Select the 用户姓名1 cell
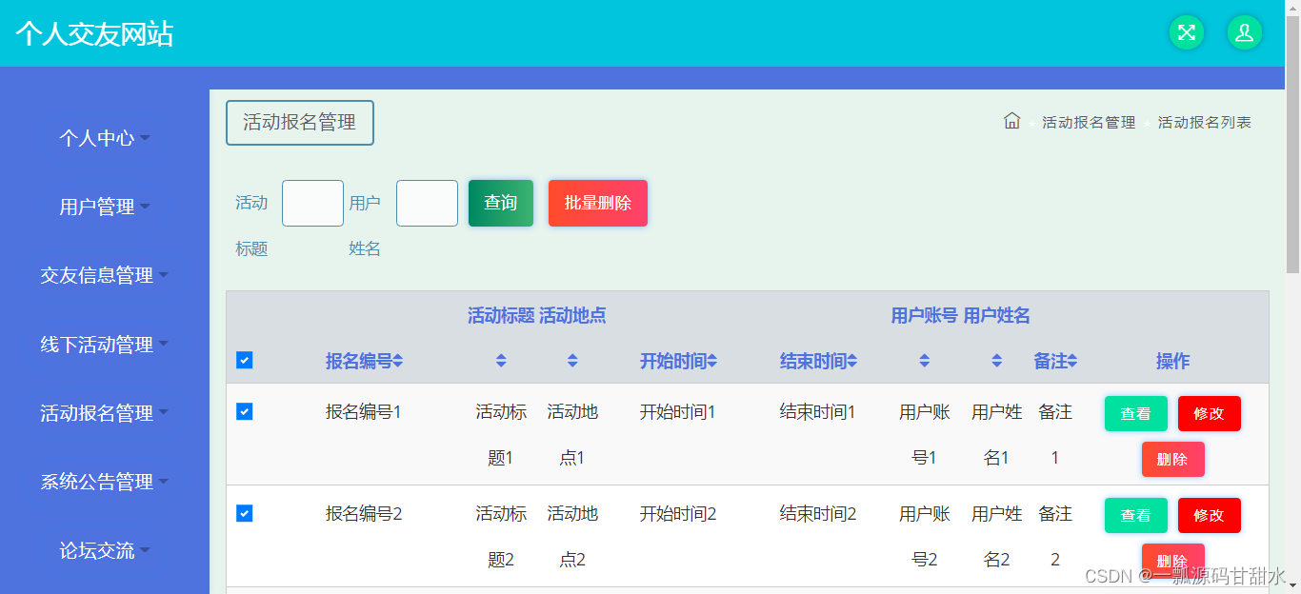1301x594 pixels. [x=996, y=435]
